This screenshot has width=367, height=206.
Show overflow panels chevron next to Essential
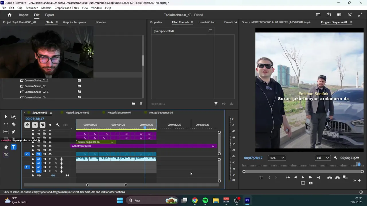(236, 22)
